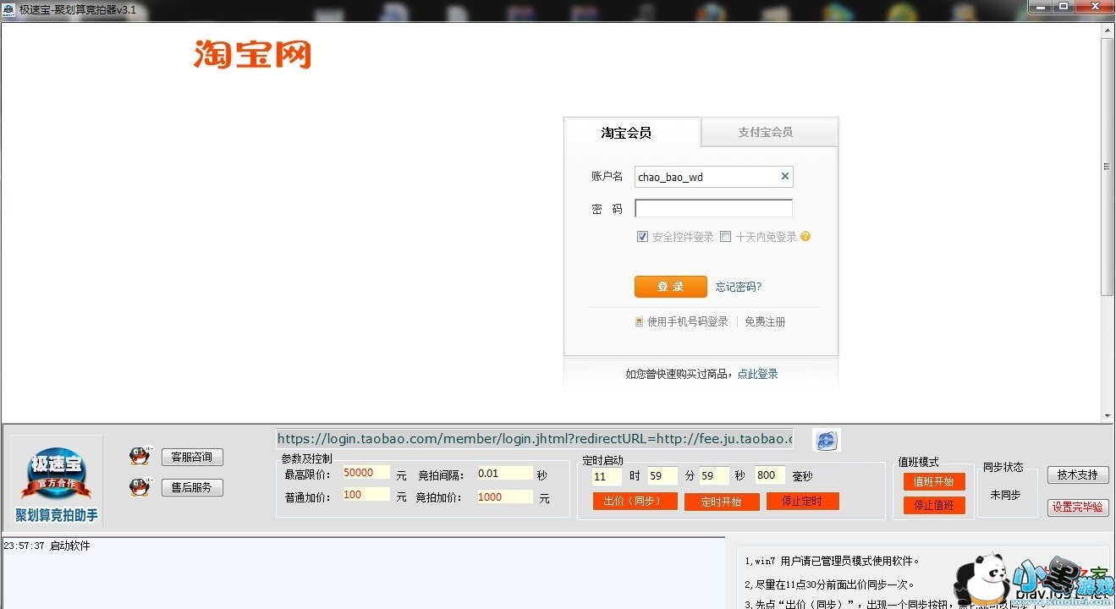Click the 参数及控制 group label
This screenshot has height=609, width=1116.
point(306,458)
